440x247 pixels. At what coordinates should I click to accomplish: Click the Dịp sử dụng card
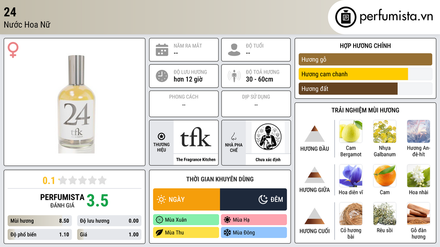[x=256, y=104]
